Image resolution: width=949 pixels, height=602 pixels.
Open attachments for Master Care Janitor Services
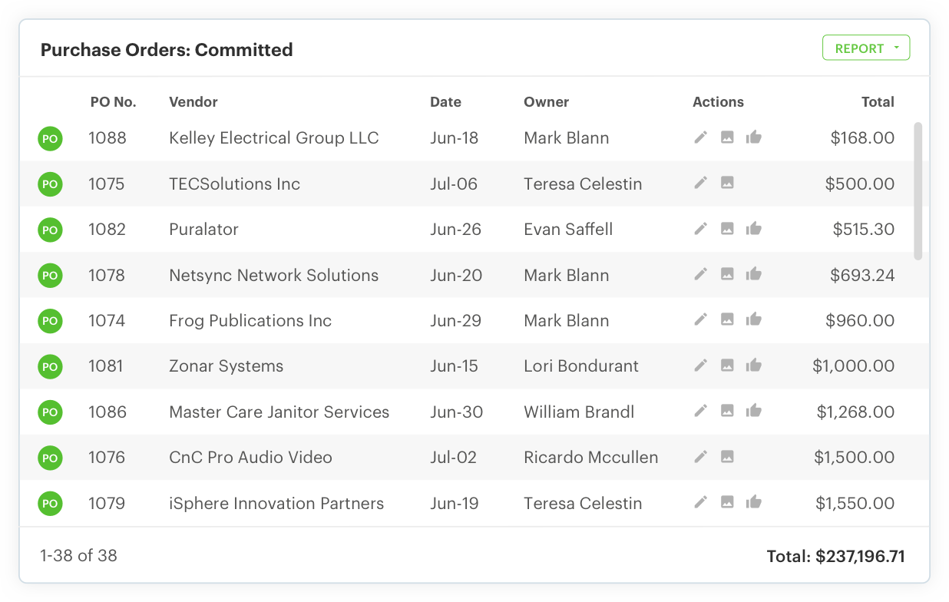coord(728,411)
